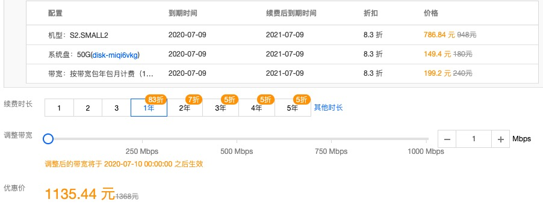The height and width of the screenshot is (217, 543).
Task: Click the 83折 discount badge
Action: (x=156, y=100)
